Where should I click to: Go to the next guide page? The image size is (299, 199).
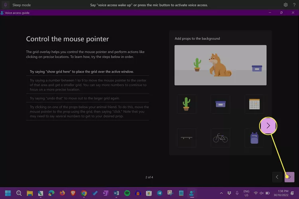point(289,177)
